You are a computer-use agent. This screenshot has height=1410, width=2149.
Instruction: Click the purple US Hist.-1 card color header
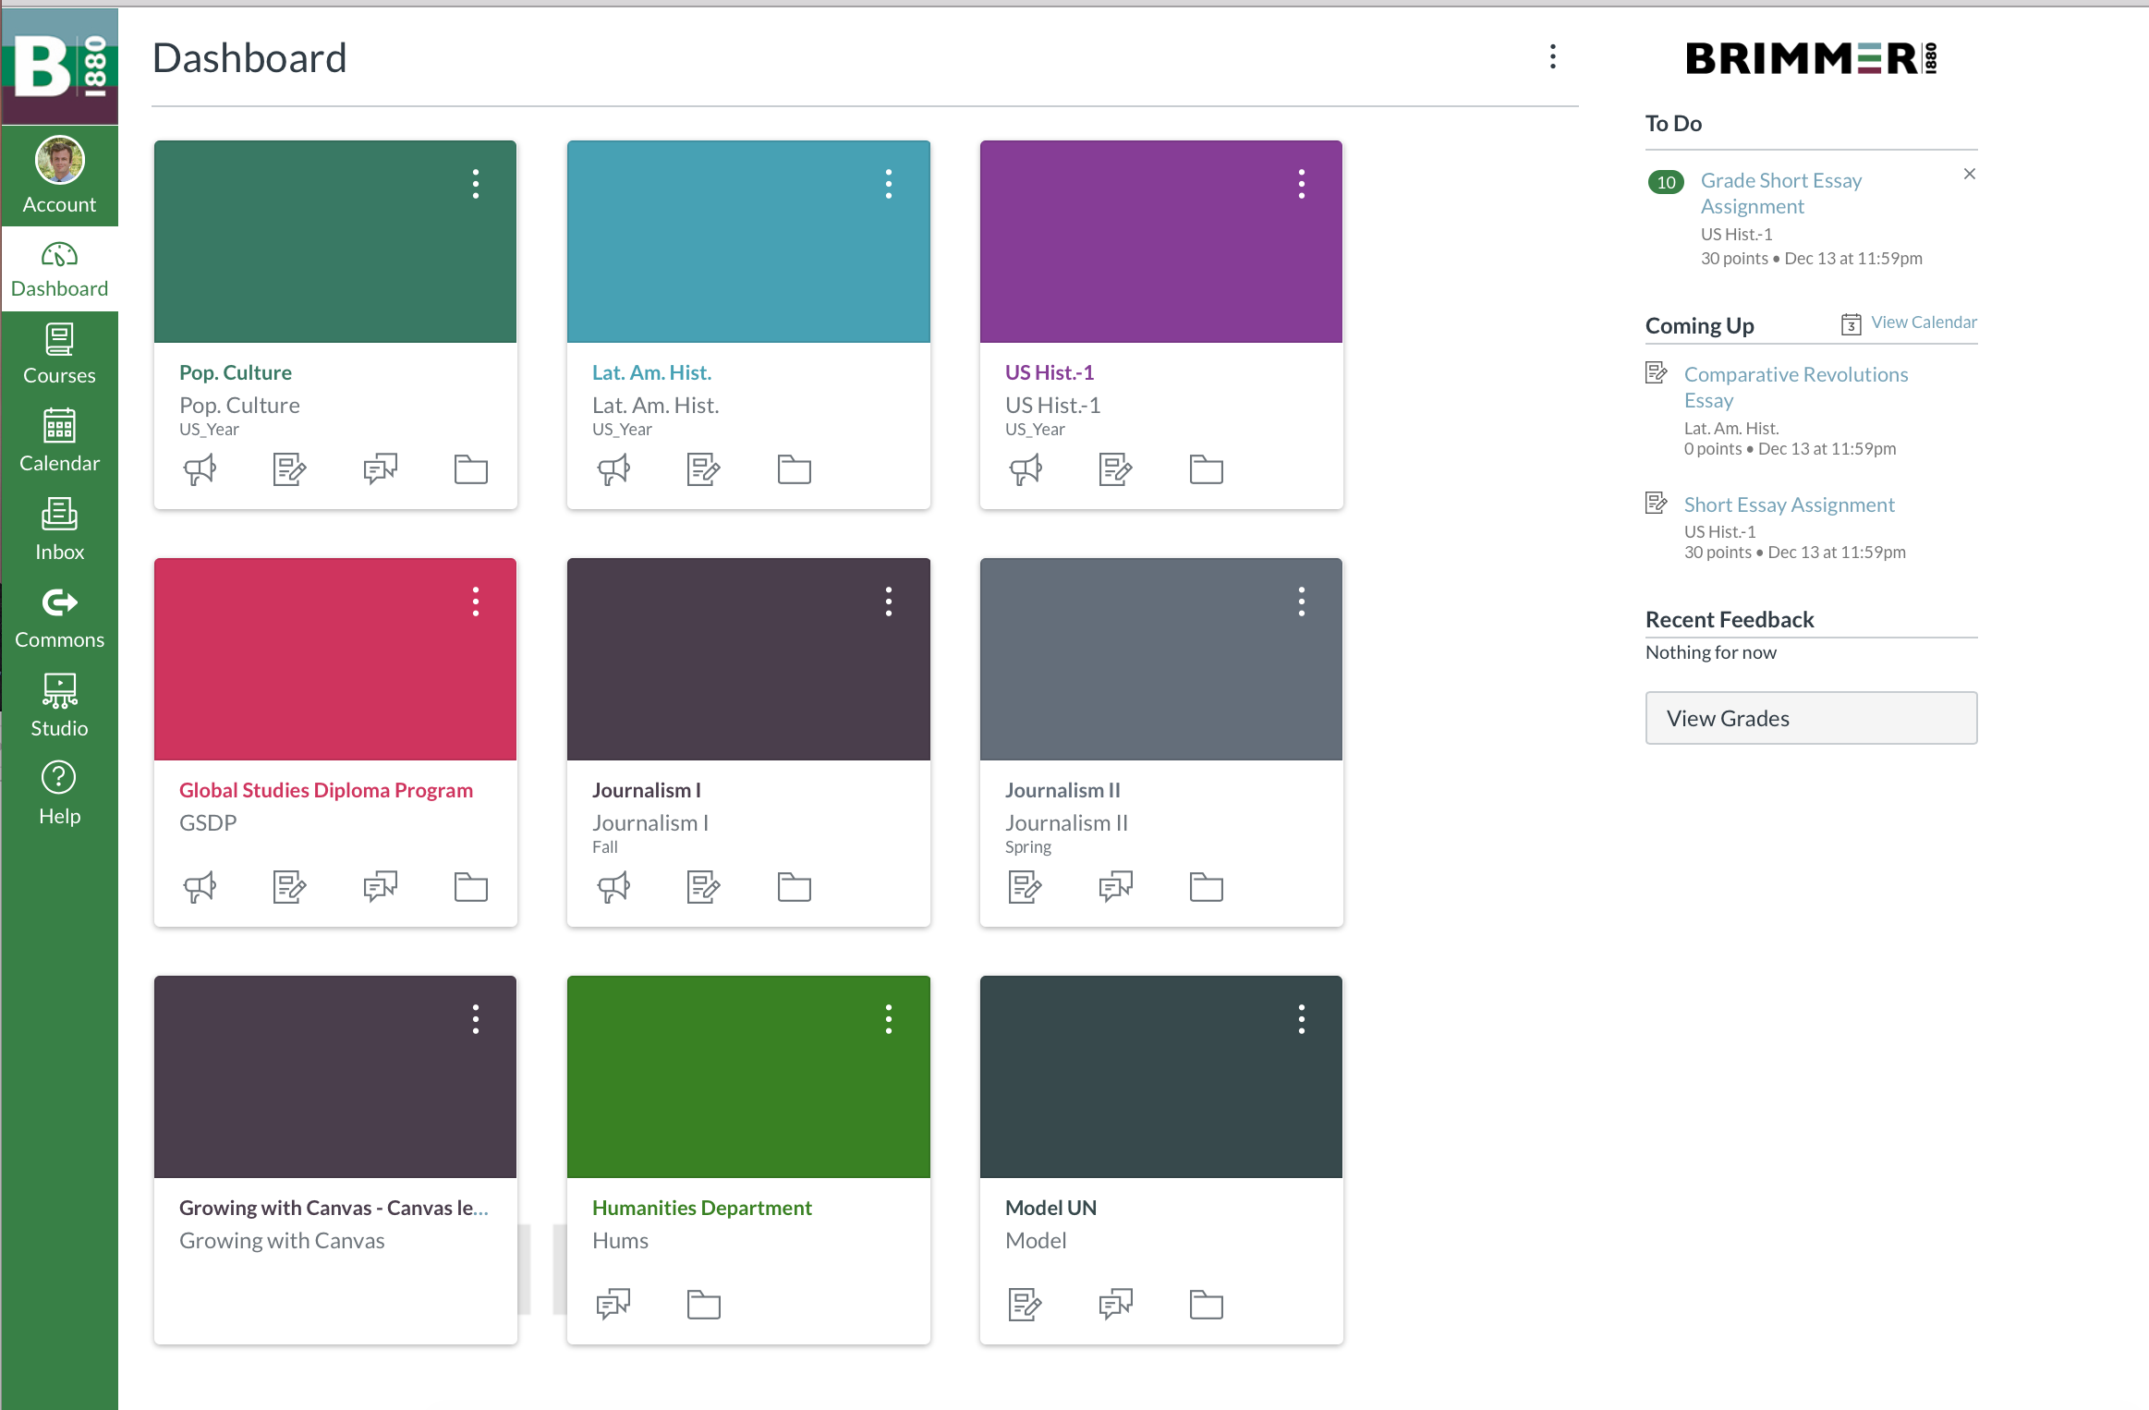1160,242
